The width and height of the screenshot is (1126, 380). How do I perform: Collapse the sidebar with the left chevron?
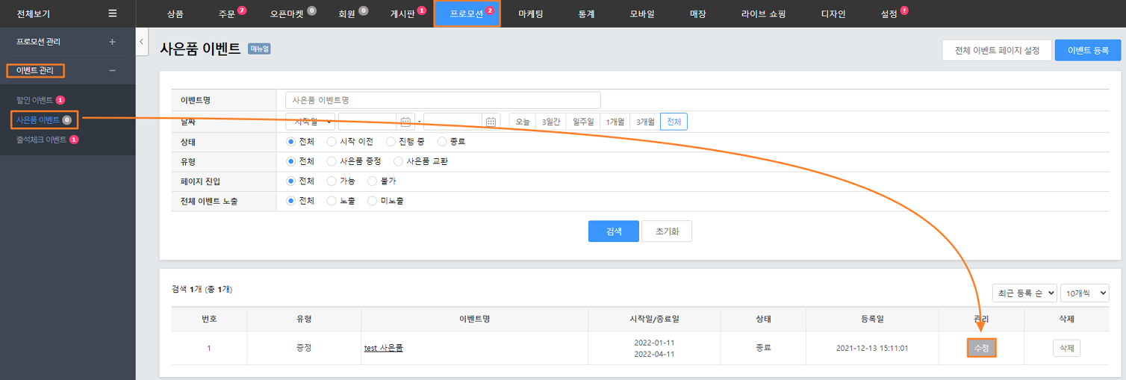click(x=142, y=43)
